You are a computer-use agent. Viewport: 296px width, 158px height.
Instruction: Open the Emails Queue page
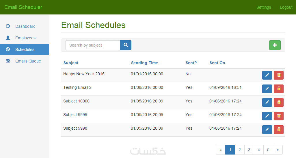[x=28, y=61]
